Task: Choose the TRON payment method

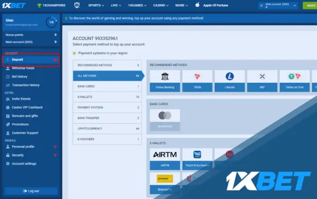Action: coord(197,81)
